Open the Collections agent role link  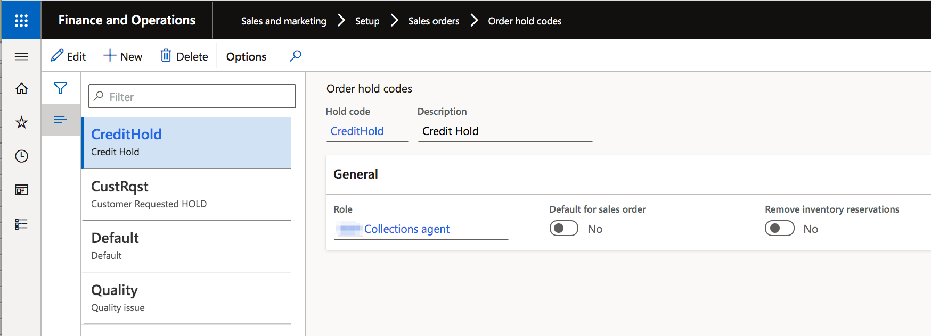click(x=407, y=229)
